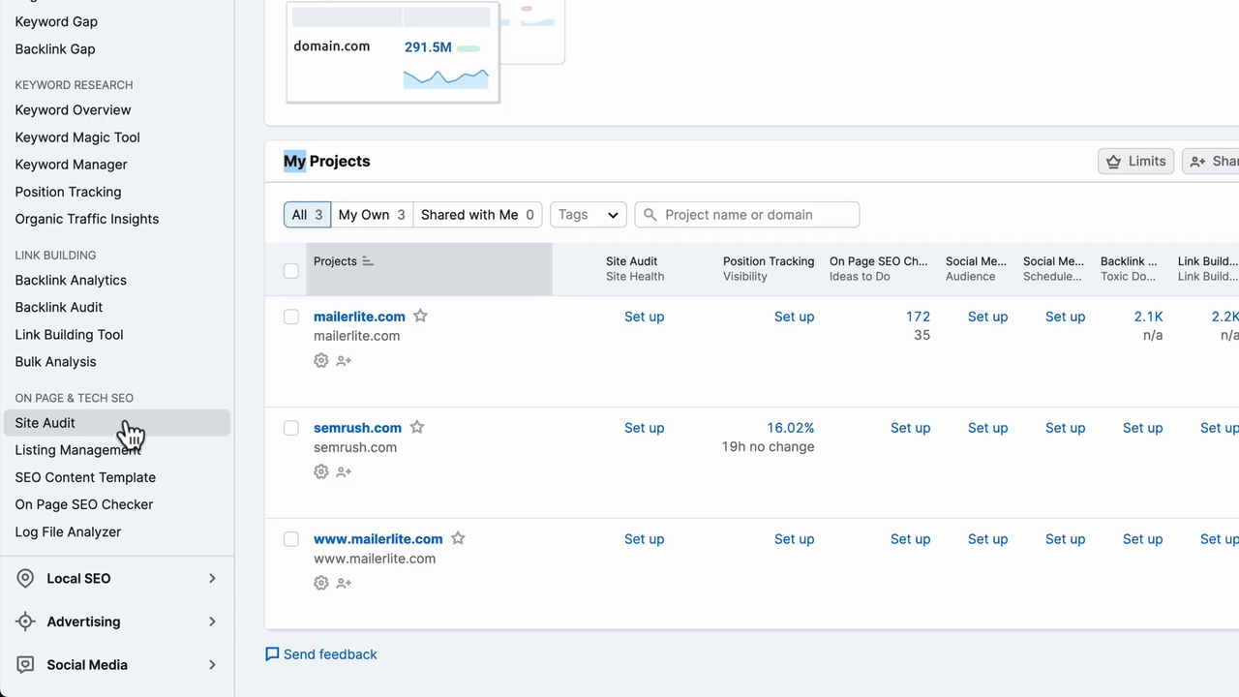Open Keyword Magic Tool in sidebar
The image size is (1239, 697).
point(77,137)
